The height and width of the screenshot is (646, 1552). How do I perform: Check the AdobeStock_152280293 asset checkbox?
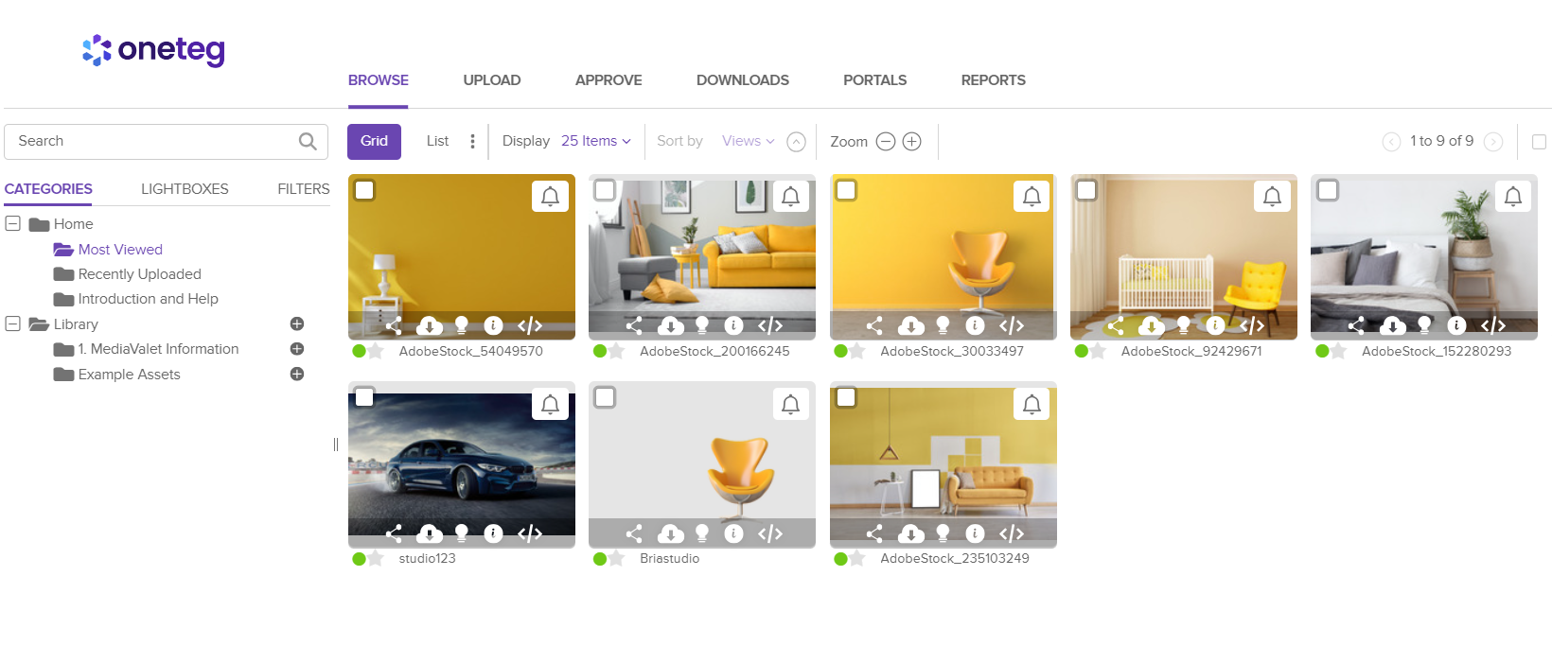(1328, 190)
